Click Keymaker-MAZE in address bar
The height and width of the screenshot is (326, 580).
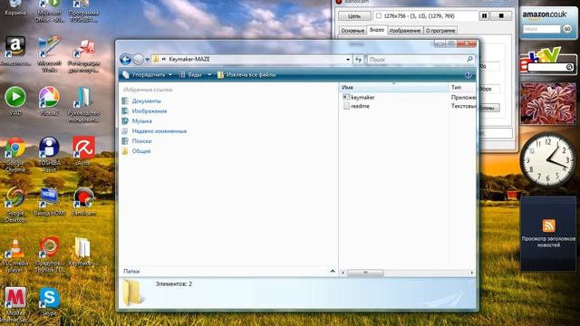pos(189,59)
